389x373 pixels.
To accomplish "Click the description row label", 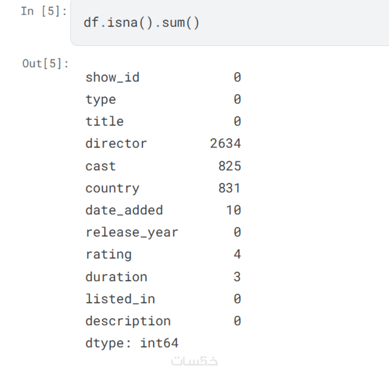I will [x=128, y=321].
